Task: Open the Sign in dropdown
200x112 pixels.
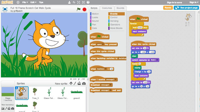Action: point(194,2)
